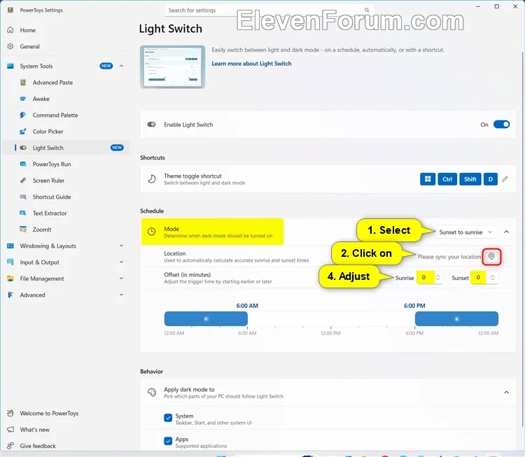
Task: Click the 6:00 PM timeline label
Action: [x=414, y=306]
